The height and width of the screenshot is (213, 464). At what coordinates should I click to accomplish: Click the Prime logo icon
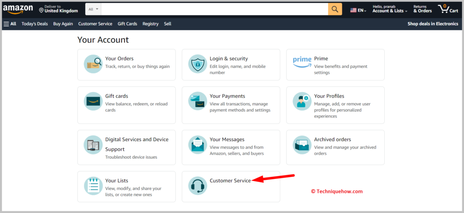pyautogui.click(x=302, y=62)
